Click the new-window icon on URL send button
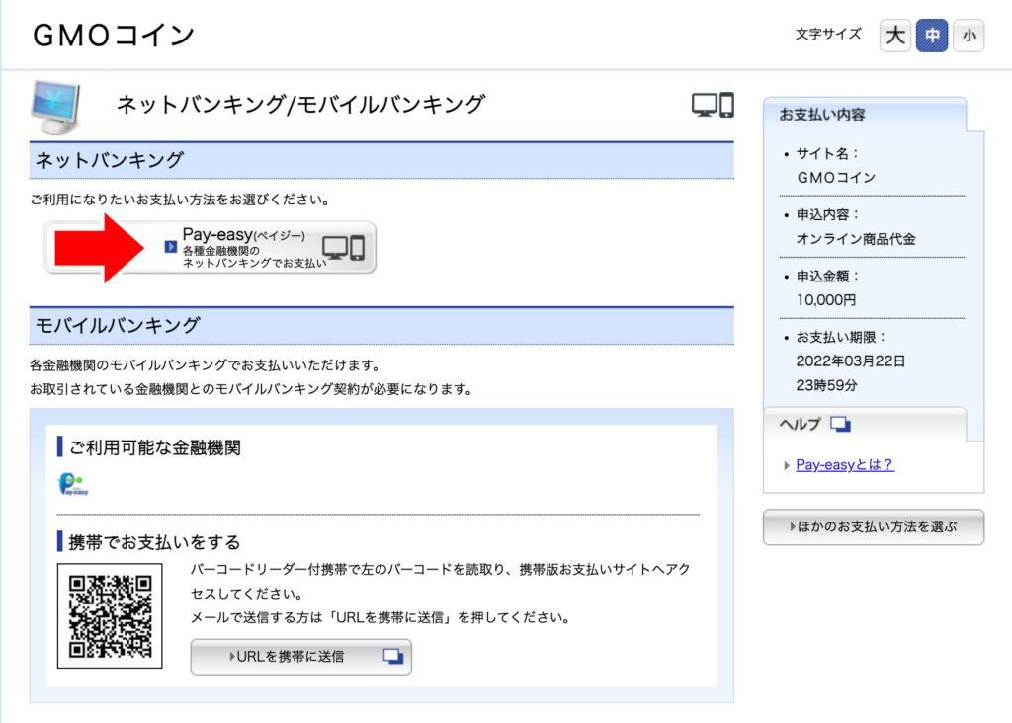1012x723 pixels. (393, 657)
